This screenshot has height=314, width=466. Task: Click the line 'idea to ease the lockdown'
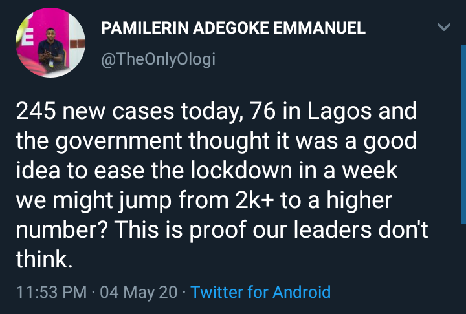[x=216, y=173]
